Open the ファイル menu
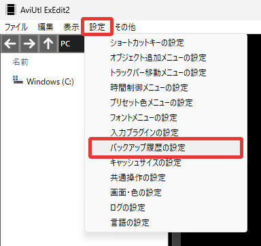 16,27
